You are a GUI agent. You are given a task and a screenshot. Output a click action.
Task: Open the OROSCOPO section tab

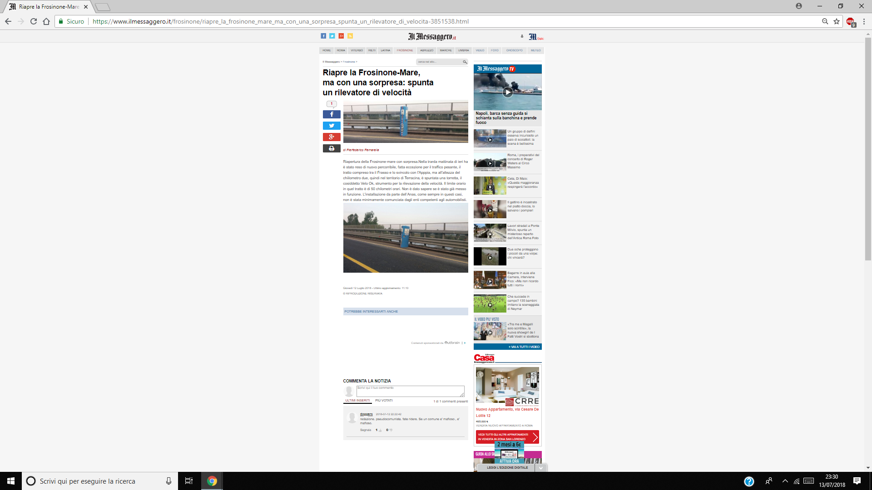[x=515, y=50]
